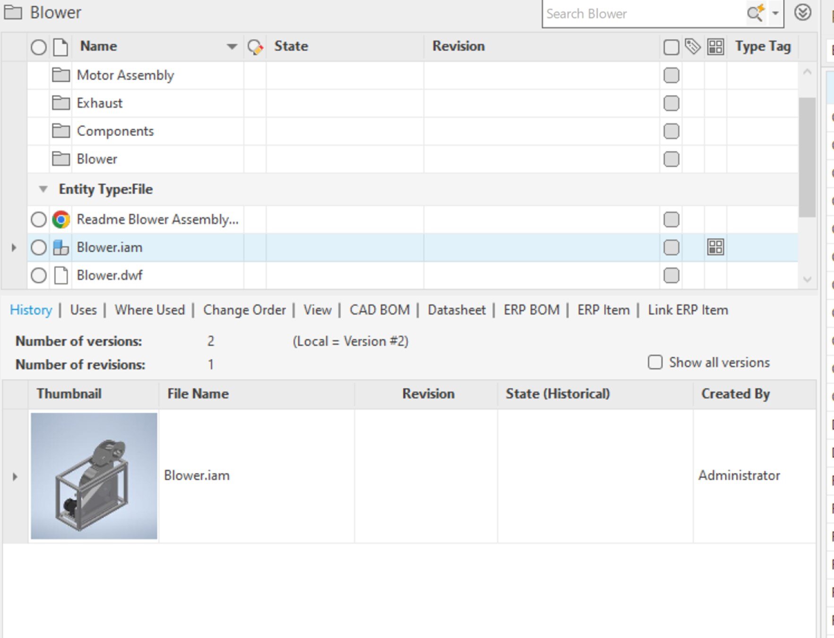Click the assembly icon of Blower.iam
Screen dimensions: 834x638
coord(60,247)
